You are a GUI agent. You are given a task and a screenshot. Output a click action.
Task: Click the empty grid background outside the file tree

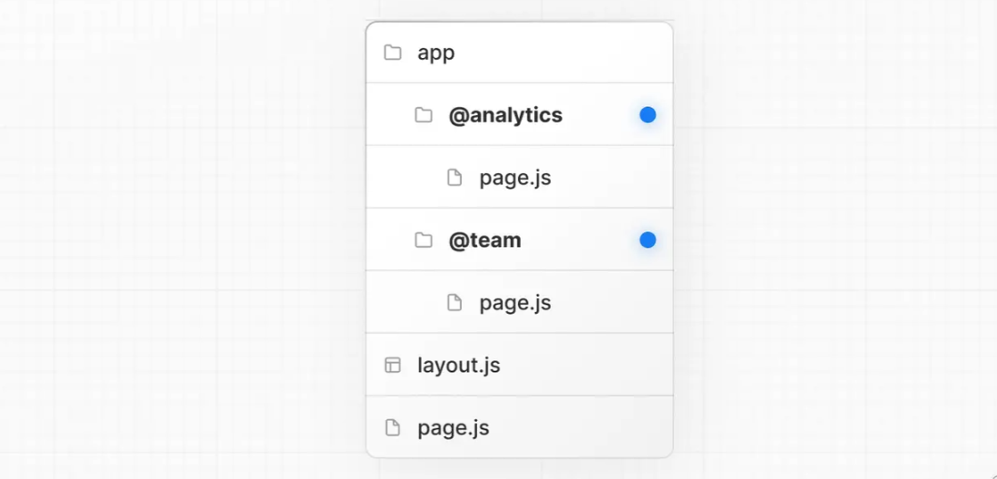click(x=181, y=236)
